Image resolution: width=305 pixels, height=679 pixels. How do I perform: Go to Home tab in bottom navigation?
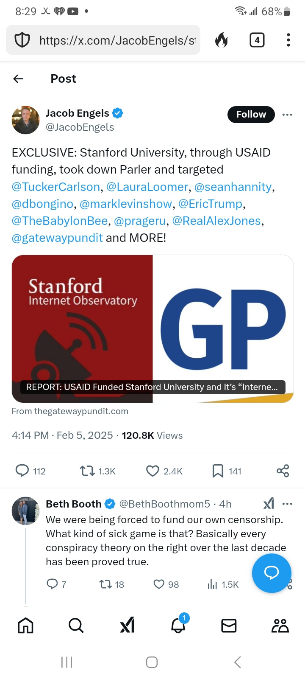pyautogui.click(x=25, y=625)
